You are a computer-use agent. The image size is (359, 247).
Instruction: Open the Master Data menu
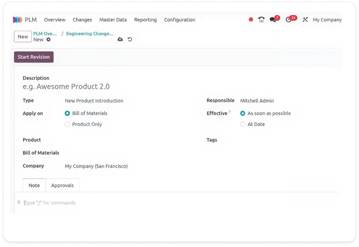pyautogui.click(x=113, y=20)
